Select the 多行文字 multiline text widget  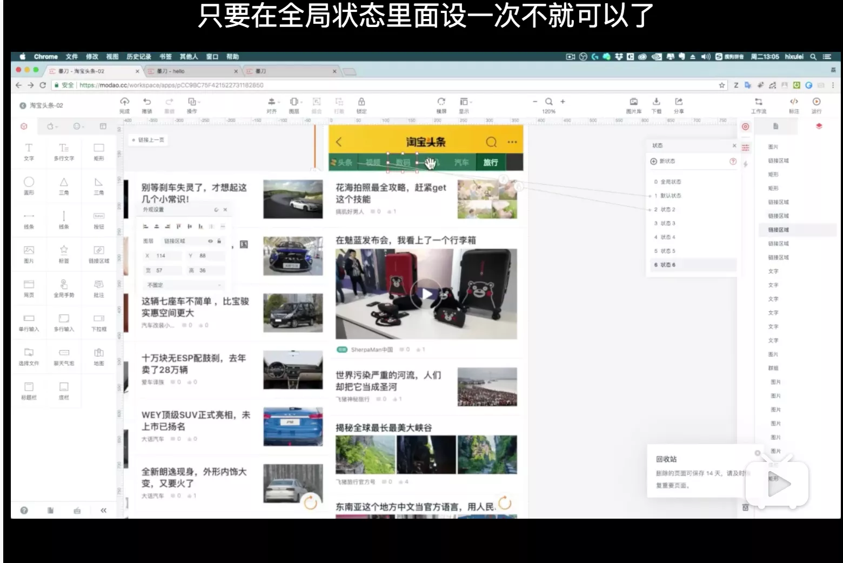64,152
